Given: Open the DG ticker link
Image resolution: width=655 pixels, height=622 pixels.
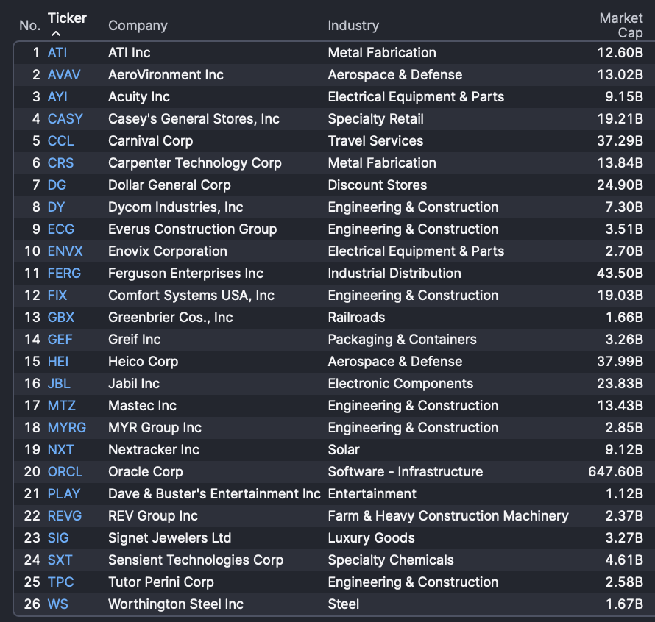Looking at the screenshot, I should coord(57,185).
